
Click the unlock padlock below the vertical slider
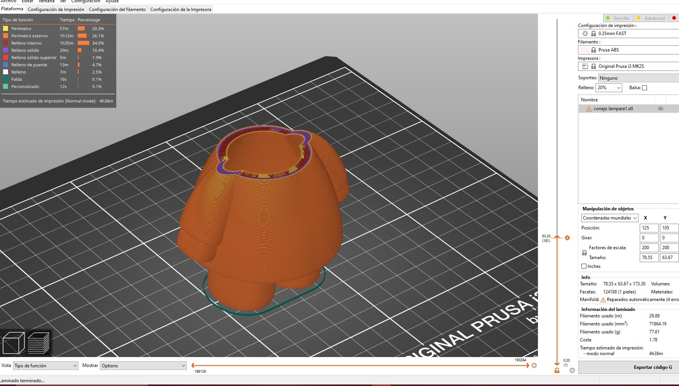point(557,370)
